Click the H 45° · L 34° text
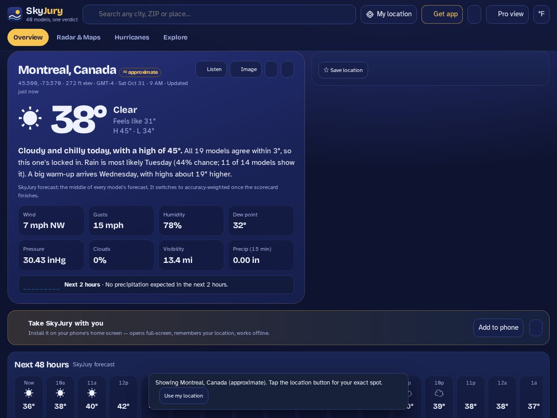This screenshot has height=418, width=557. 134,131
